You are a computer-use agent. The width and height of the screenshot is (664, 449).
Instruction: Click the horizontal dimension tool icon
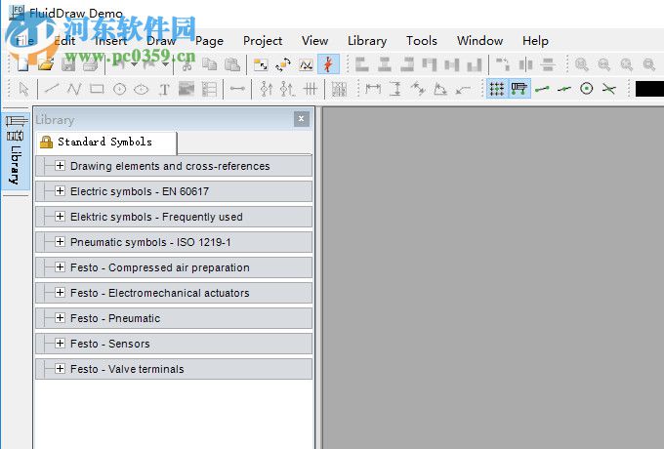373,89
